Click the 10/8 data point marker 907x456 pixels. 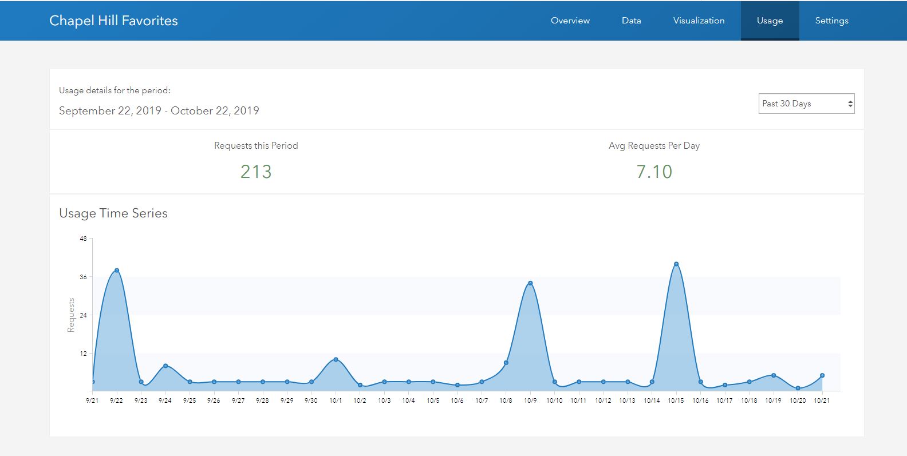coord(506,363)
